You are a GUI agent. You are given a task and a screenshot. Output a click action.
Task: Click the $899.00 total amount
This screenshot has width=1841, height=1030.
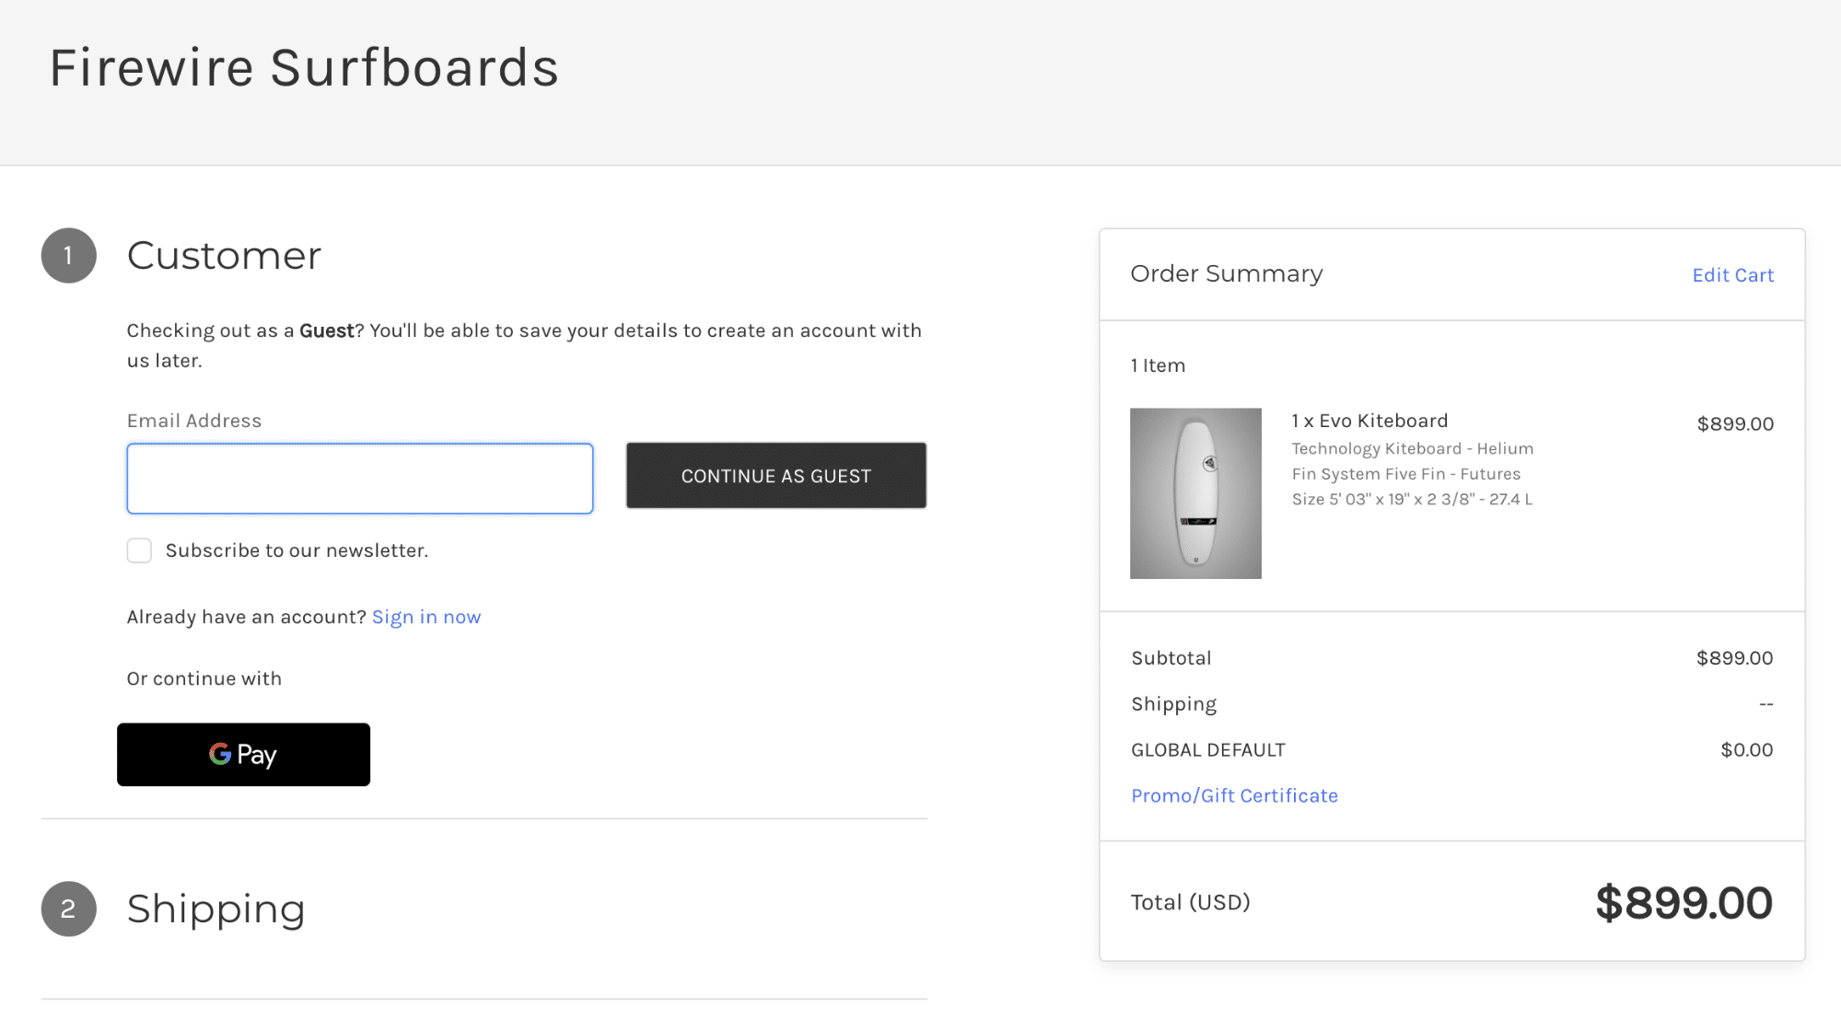point(1683,902)
